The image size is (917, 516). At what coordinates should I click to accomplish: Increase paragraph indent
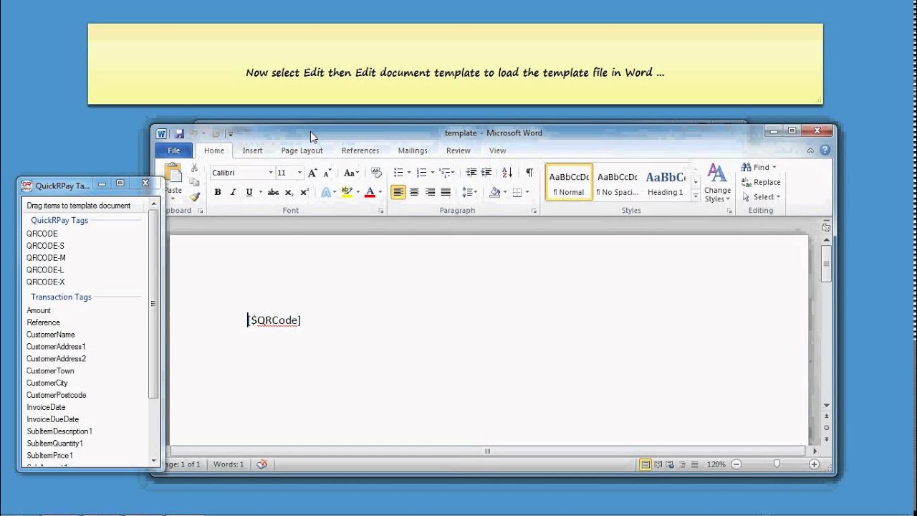click(x=486, y=173)
